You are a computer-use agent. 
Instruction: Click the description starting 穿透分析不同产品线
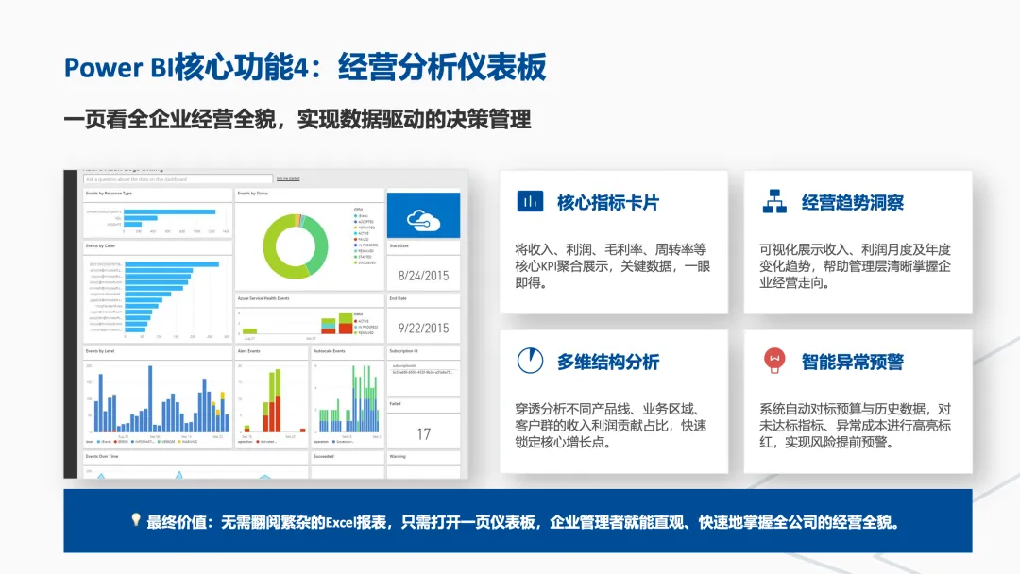pos(611,425)
